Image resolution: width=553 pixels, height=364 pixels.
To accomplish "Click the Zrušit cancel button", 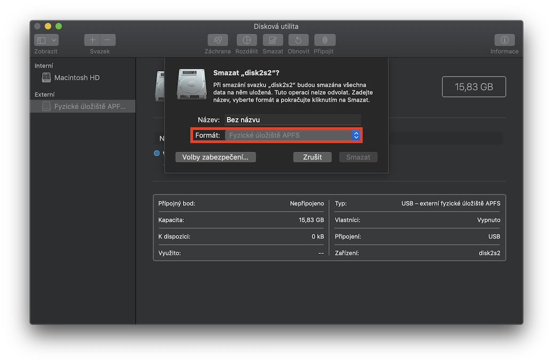I will (x=312, y=157).
